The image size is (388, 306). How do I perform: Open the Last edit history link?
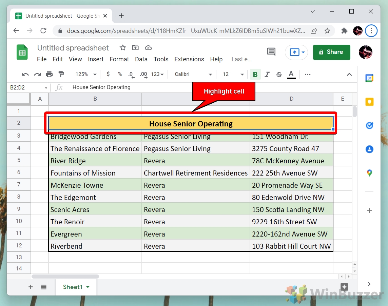point(241,59)
